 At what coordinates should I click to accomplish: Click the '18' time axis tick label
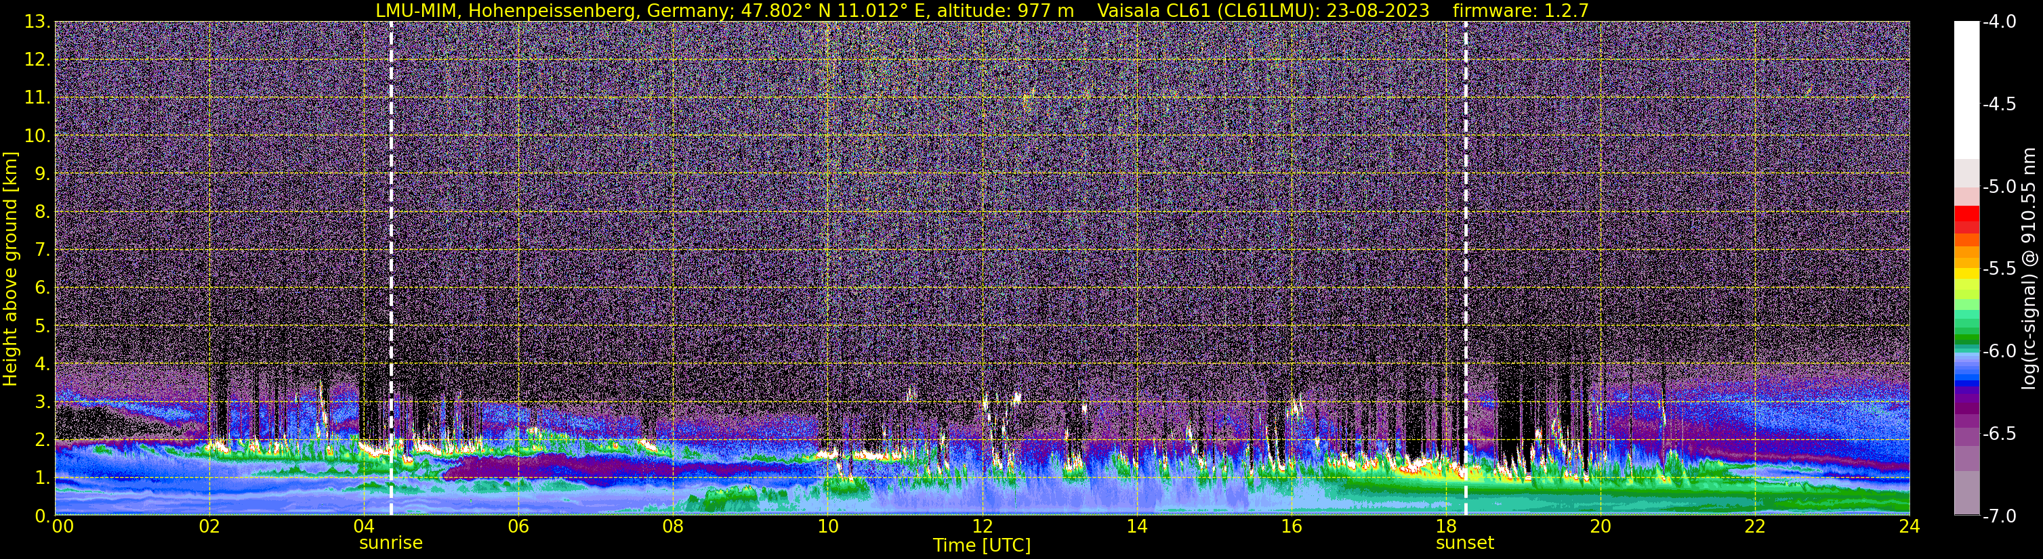tap(1447, 527)
